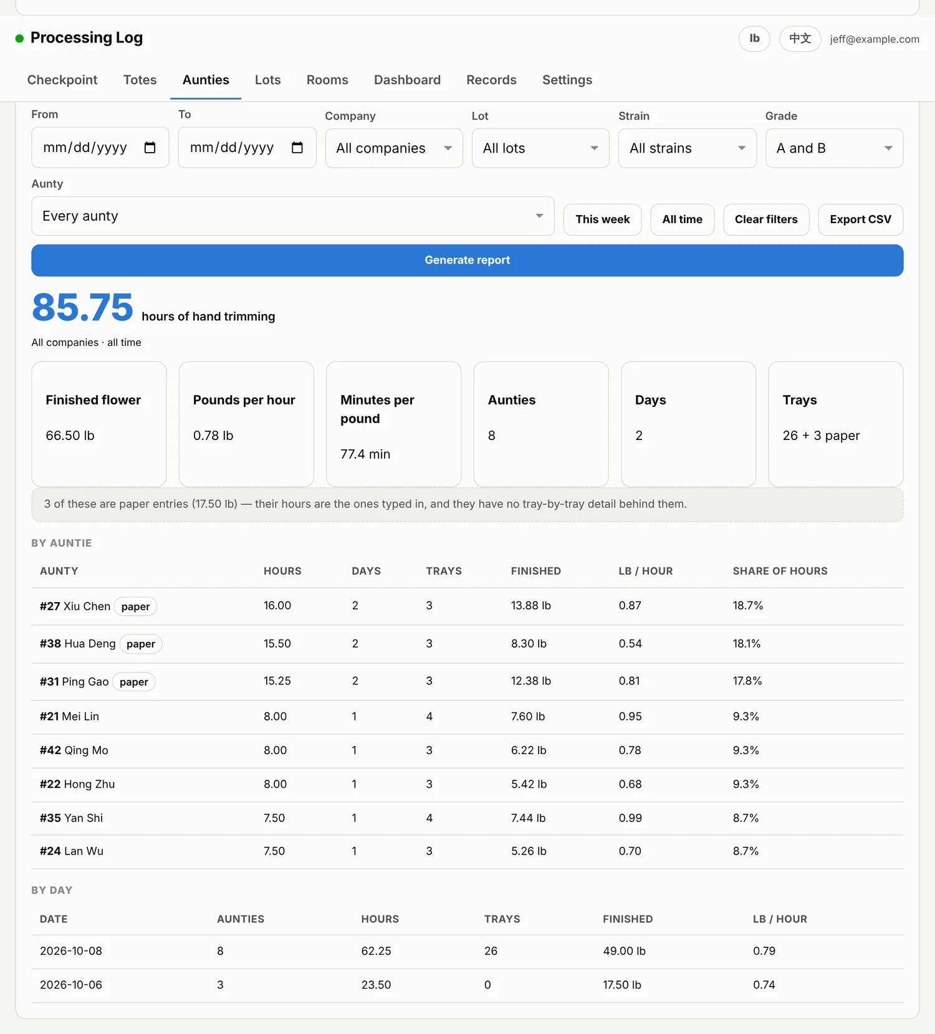Click the 2026-10-06 date row
This screenshot has height=1034, width=935.
click(467, 985)
